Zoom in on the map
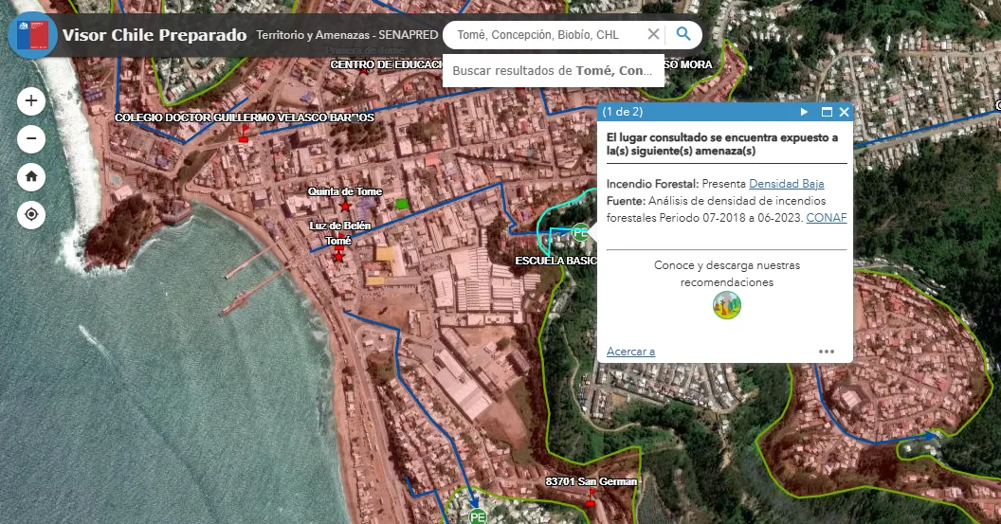1001x524 pixels. point(31,100)
